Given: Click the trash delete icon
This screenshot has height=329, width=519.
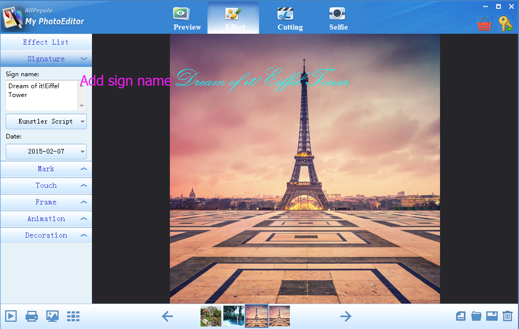Looking at the screenshot, I should (508, 316).
